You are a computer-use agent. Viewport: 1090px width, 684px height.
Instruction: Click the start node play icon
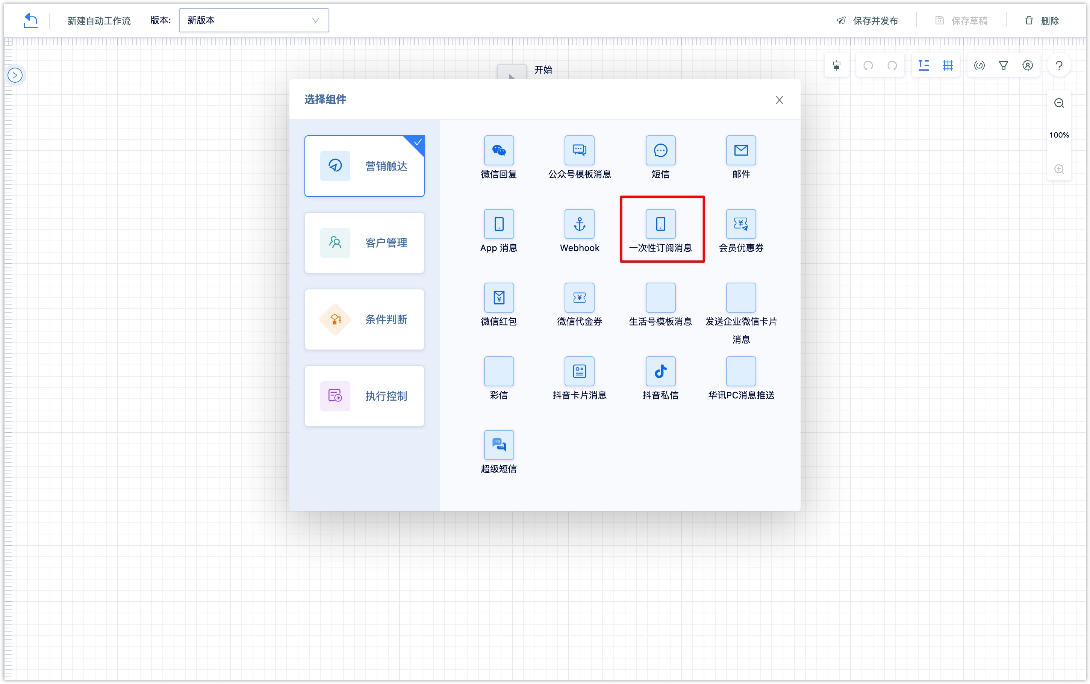tap(512, 73)
